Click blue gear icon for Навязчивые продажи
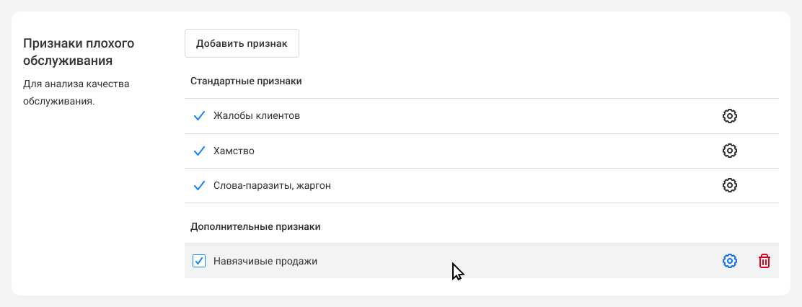 pyautogui.click(x=729, y=261)
